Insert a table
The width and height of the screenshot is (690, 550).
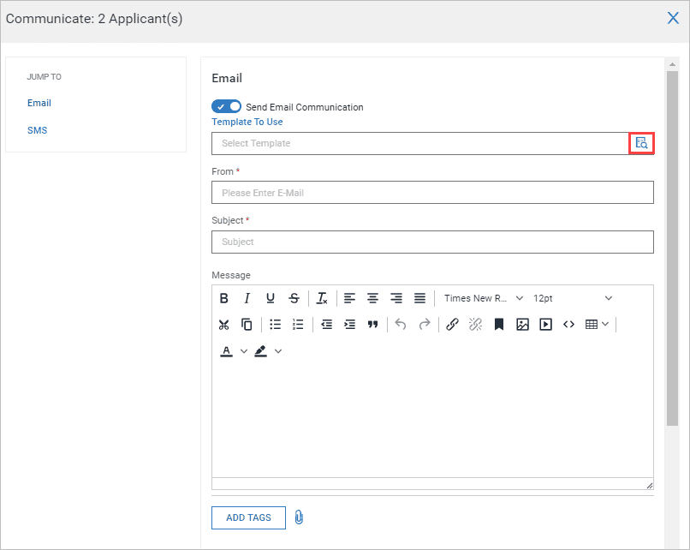592,325
